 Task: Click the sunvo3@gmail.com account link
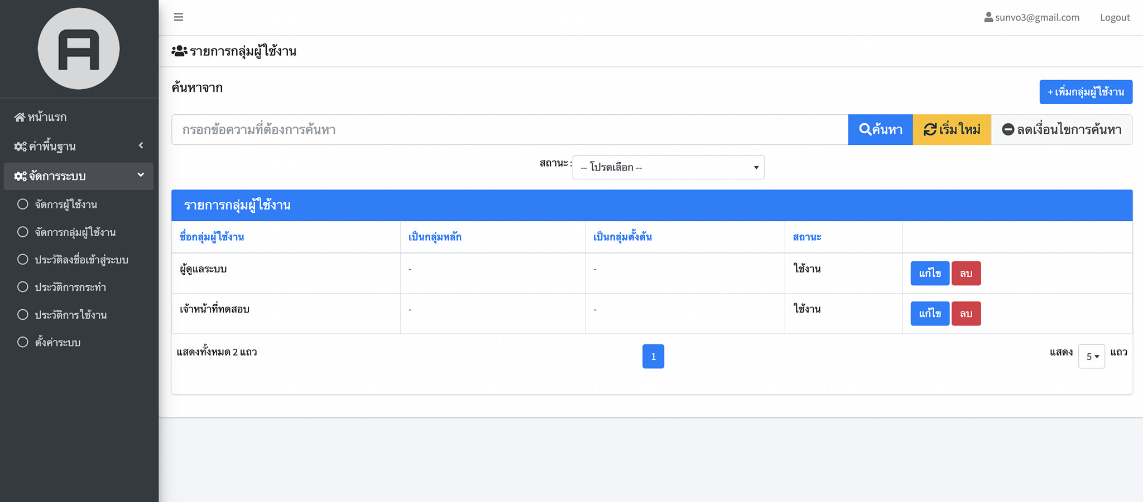tap(1037, 17)
